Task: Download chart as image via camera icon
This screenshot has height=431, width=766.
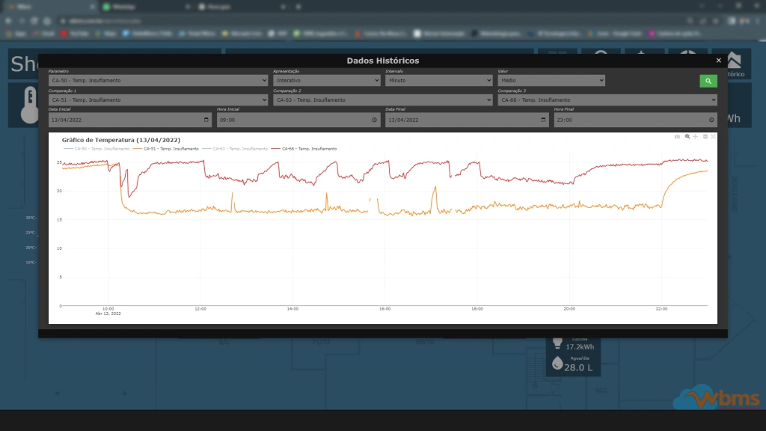Action: [678, 137]
